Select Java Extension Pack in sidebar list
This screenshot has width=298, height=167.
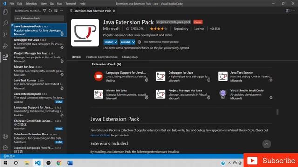coord(39,30)
